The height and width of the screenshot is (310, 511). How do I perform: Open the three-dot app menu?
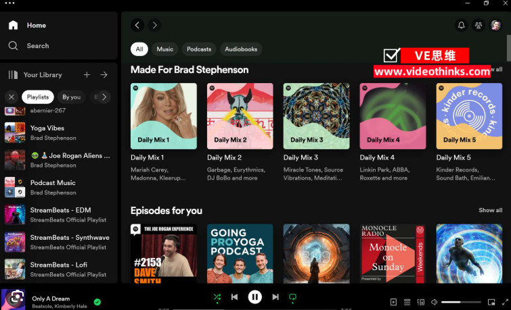(9, 3)
